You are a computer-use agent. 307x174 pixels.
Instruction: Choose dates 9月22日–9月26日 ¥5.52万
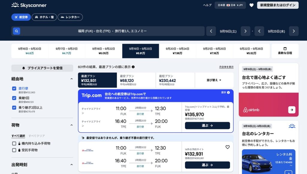pos(252,51)
